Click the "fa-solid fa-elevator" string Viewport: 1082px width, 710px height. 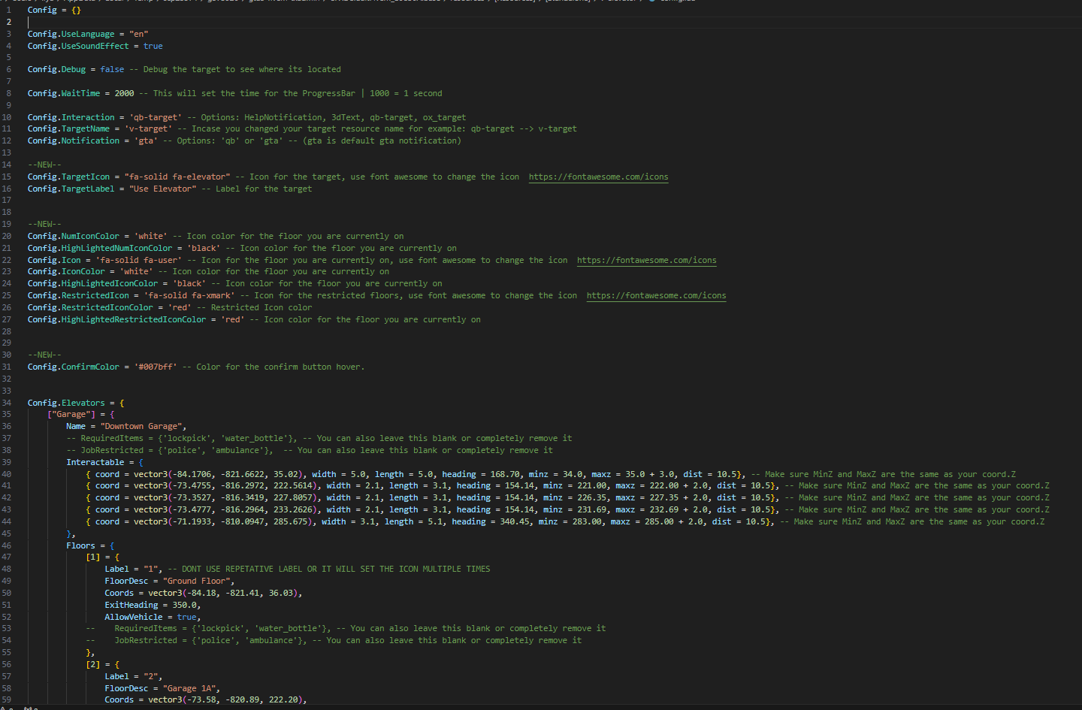click(x=177, y=177)
